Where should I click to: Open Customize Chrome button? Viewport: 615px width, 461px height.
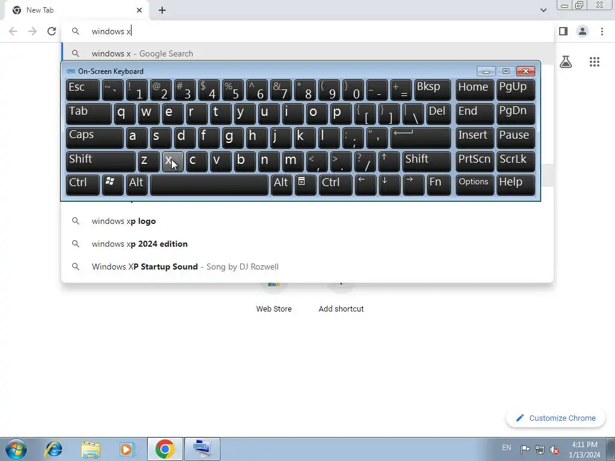556,418
